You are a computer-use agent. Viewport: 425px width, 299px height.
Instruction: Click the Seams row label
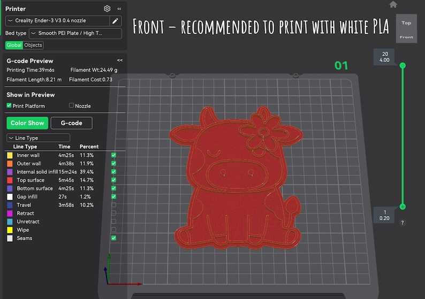pyautogui.click(x=25, y=238)
